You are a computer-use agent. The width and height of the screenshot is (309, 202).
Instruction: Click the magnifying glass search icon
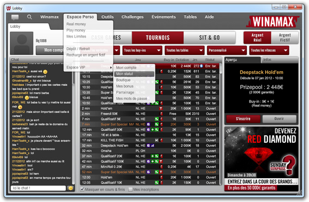pos(29,17)
